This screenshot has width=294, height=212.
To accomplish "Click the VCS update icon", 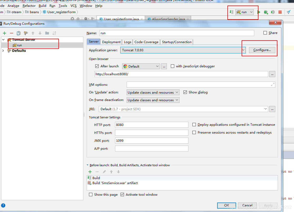I will pyautogui.click(x=289, y=12).
